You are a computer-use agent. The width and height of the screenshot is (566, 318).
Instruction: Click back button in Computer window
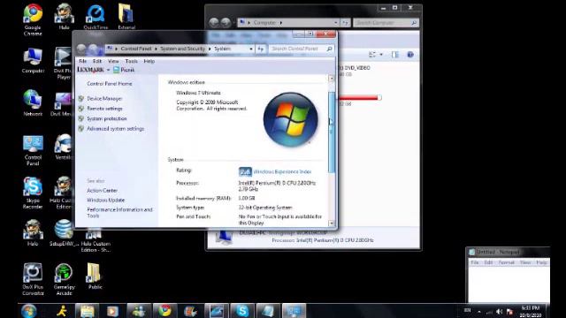[214, 23]
